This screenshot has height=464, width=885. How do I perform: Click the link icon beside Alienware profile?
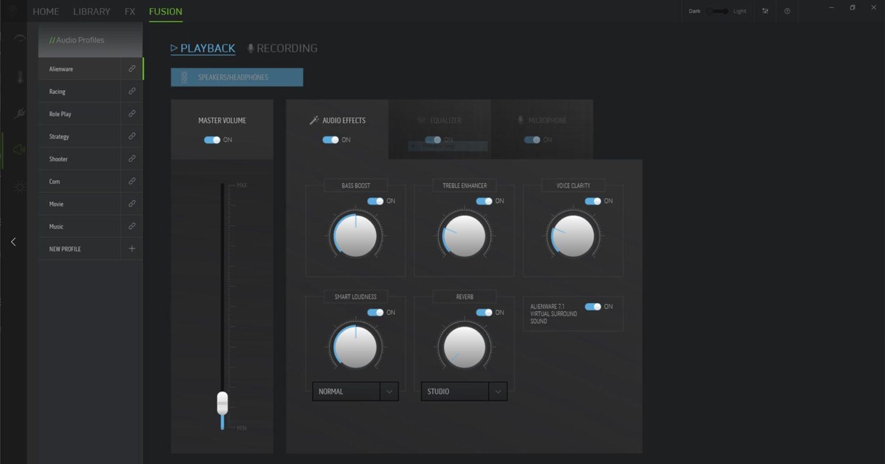click(132, 69)
